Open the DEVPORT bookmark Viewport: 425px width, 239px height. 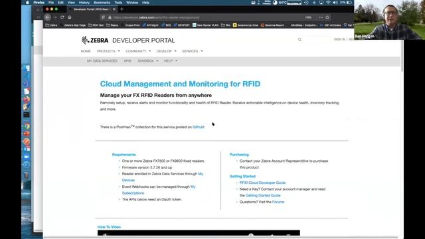[x=181, y=25]
